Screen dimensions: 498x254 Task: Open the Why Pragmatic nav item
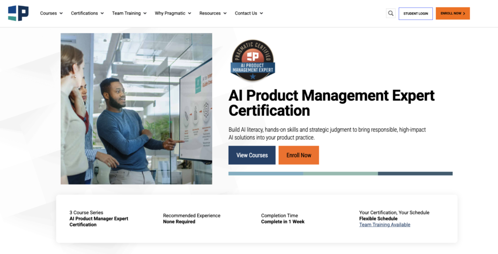(170, 13)
